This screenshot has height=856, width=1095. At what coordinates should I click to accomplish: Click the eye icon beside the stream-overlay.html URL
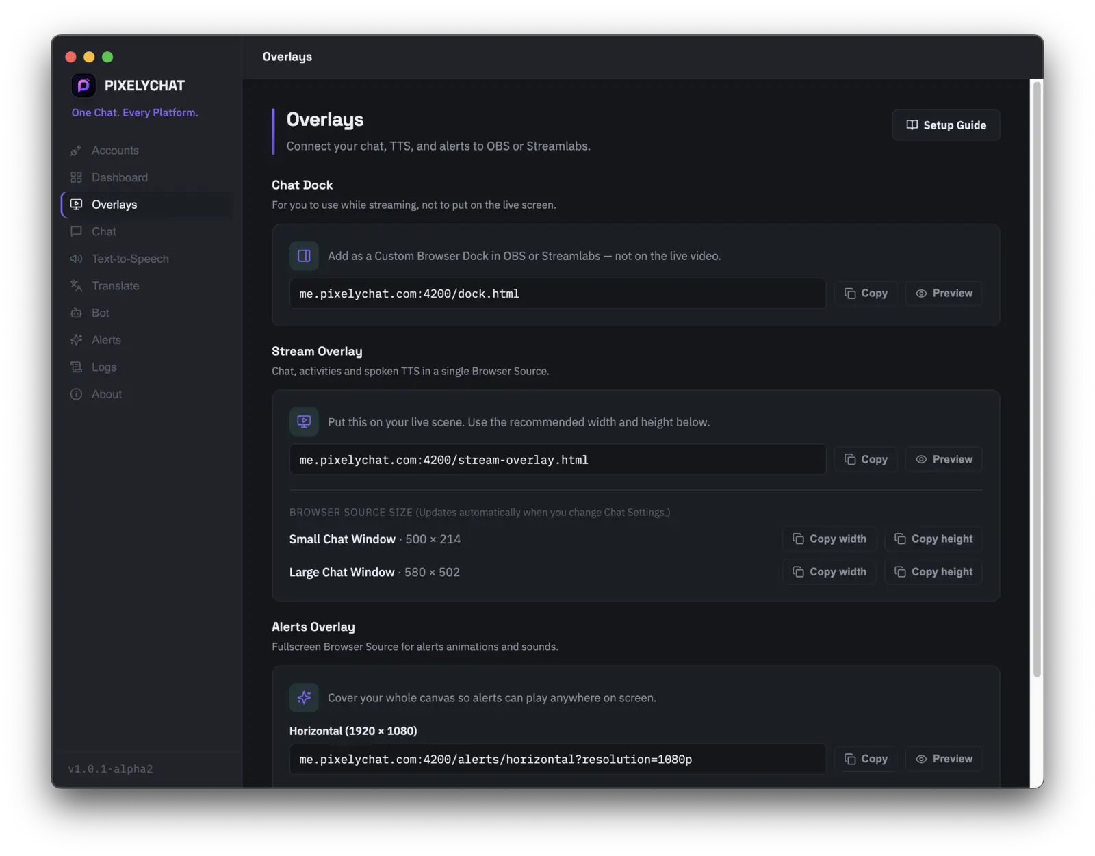pyautogui.click(x=921, y=460)
